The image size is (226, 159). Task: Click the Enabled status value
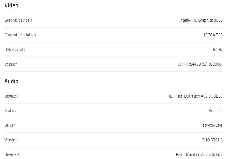216,111
